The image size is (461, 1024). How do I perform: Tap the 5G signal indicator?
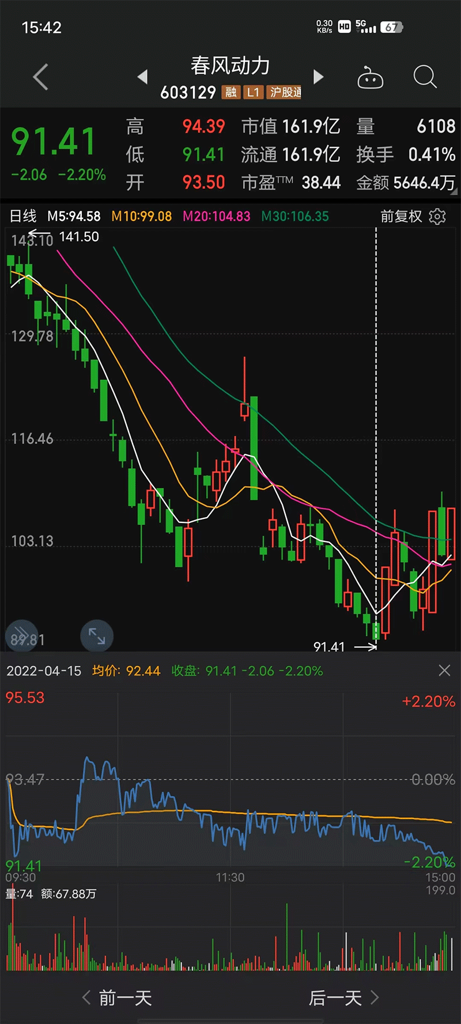point(365,26)
